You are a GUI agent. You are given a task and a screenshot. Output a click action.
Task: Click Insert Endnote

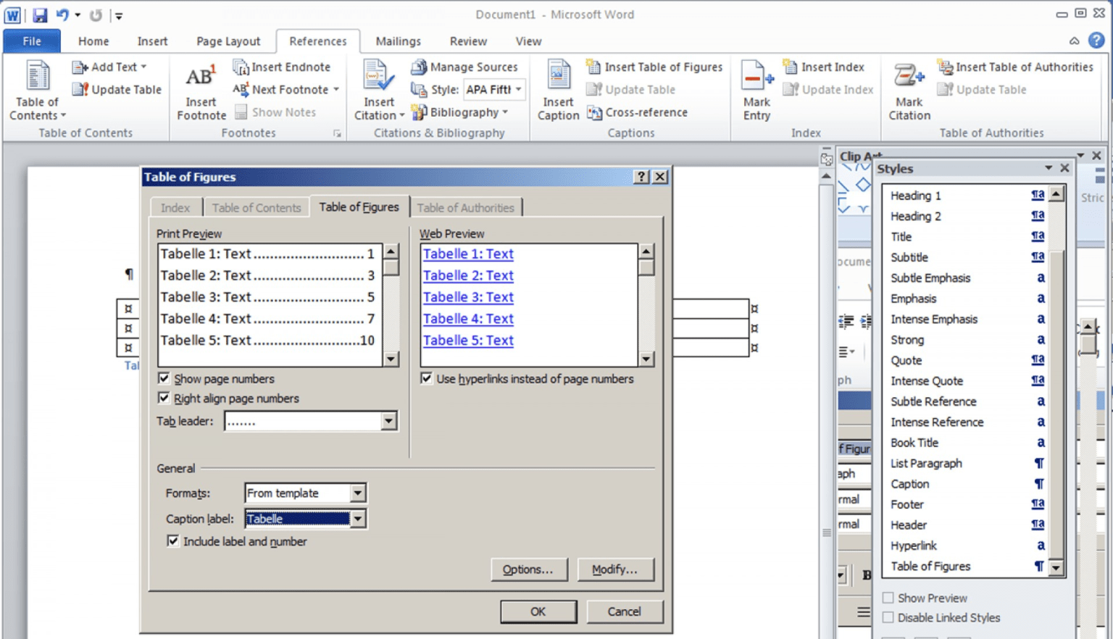[x=281, y=67]
